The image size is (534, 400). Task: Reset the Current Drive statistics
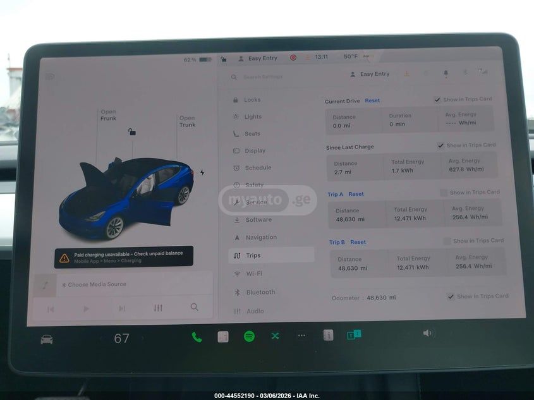372,100
